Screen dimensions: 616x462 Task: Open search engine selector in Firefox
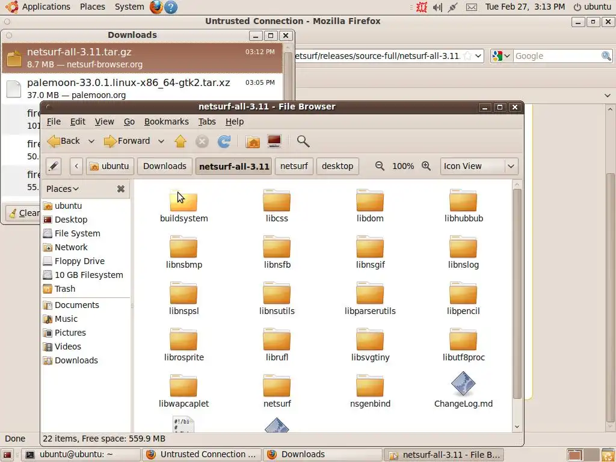(x=501, y=56)
